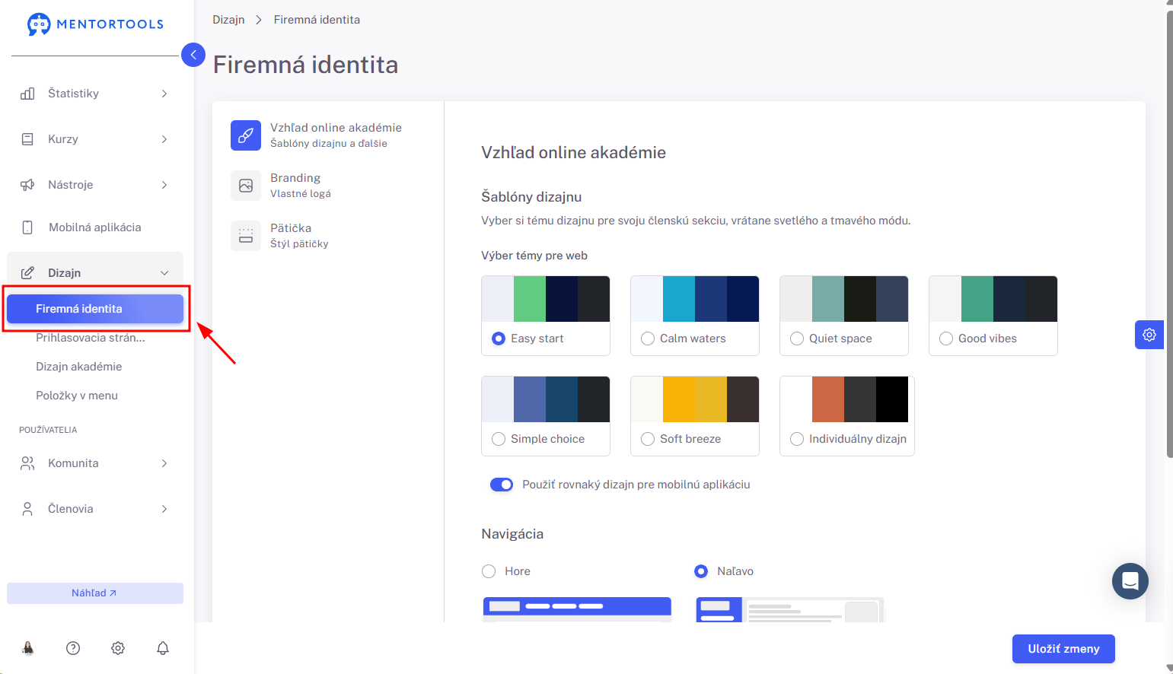This screenshot has height=674, width=1173.
Task: Click the Dizajn breadcrumb link
Action: tap(228, 20)
